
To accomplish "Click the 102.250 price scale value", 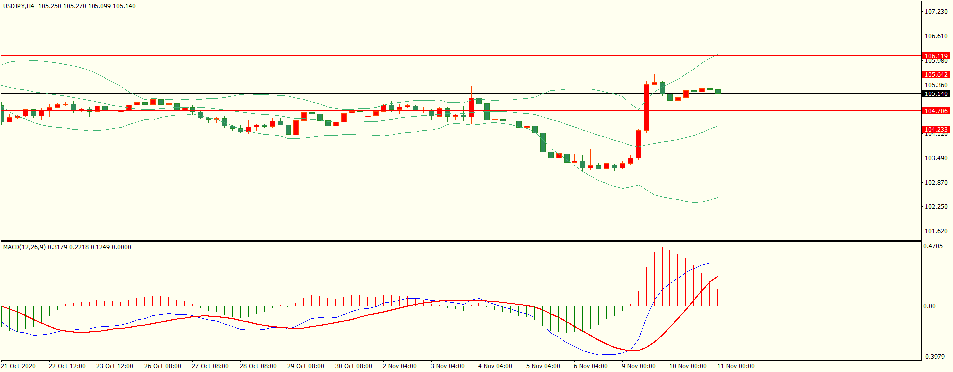I will click(x=936, y=207).
